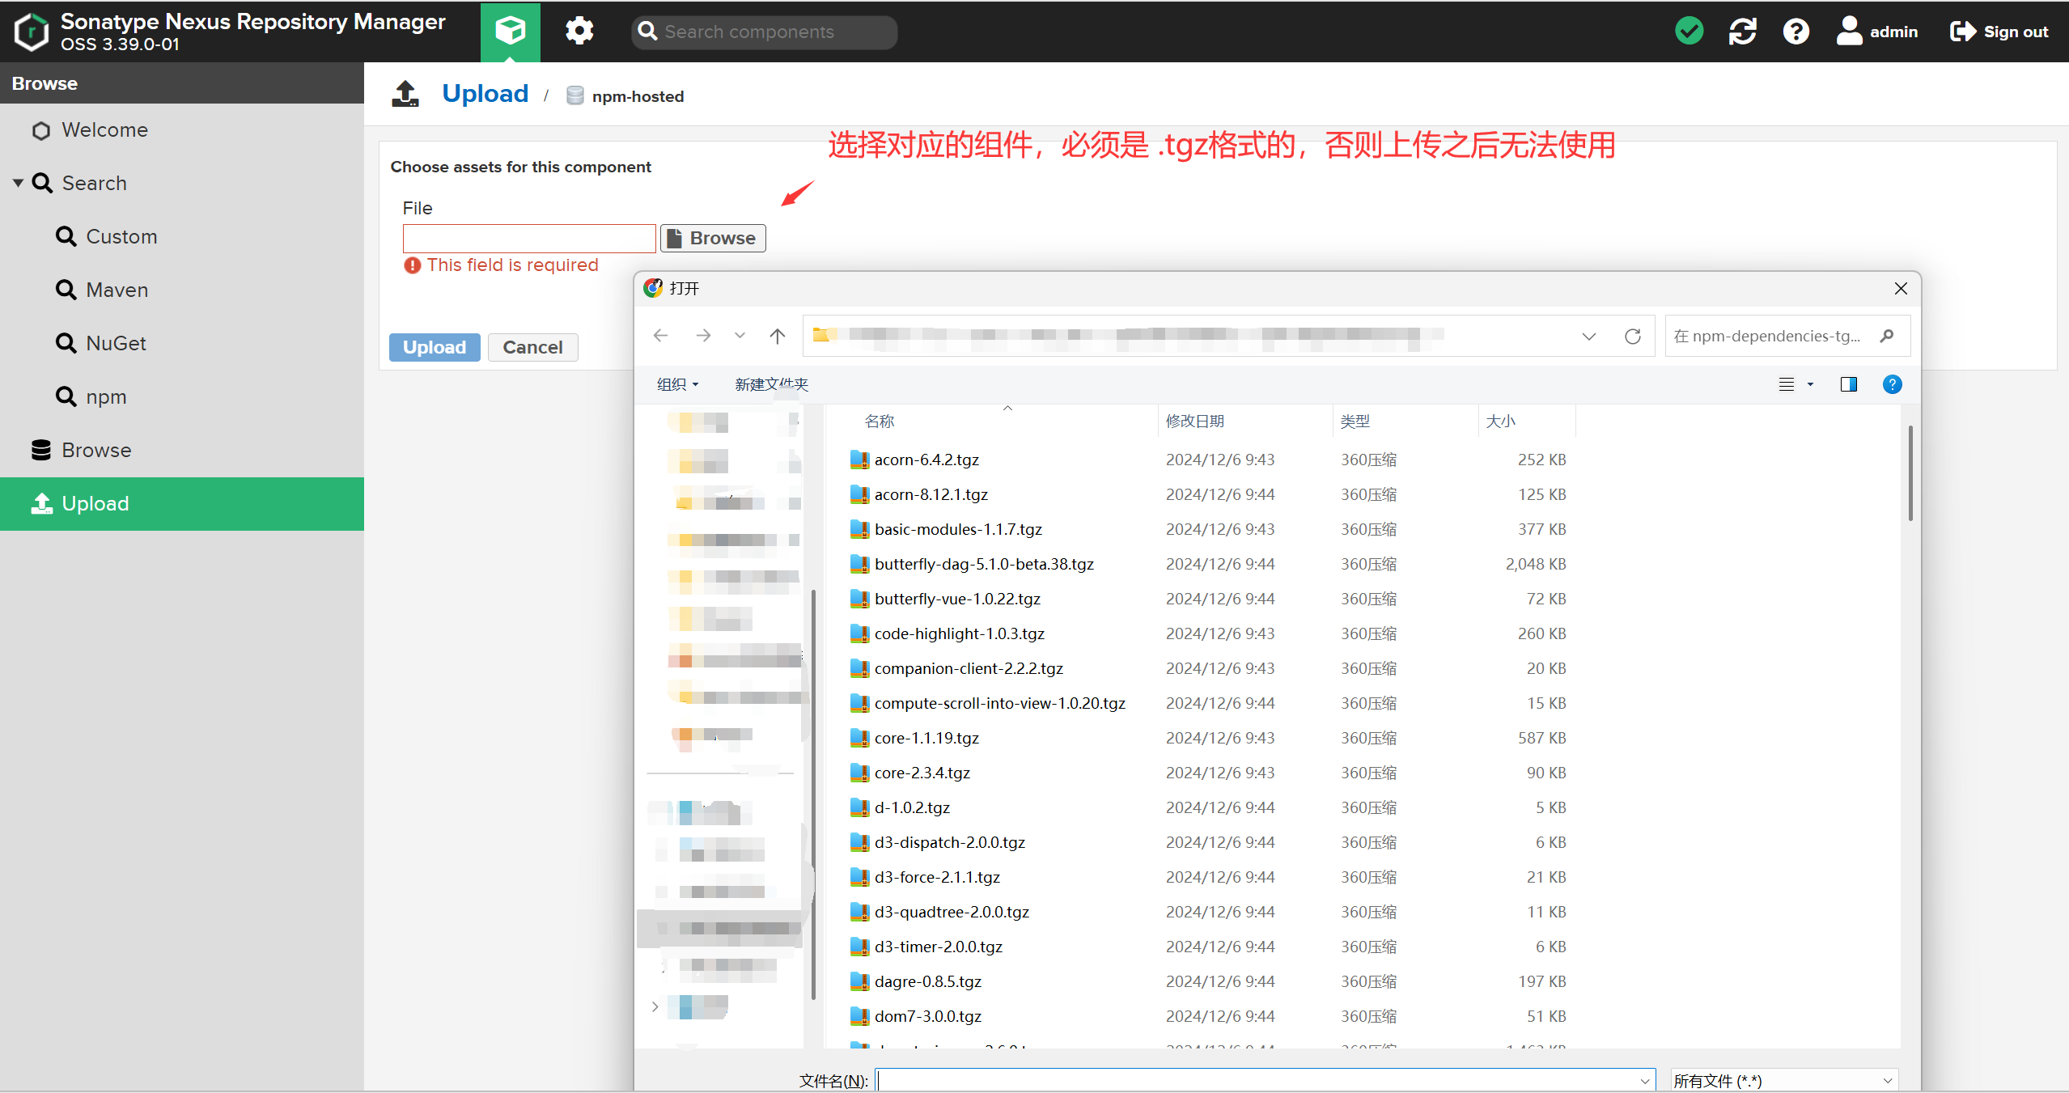Open the 所有文件 file type dropdown
This screenshot has height=1093, width=2069.
1784,1080
